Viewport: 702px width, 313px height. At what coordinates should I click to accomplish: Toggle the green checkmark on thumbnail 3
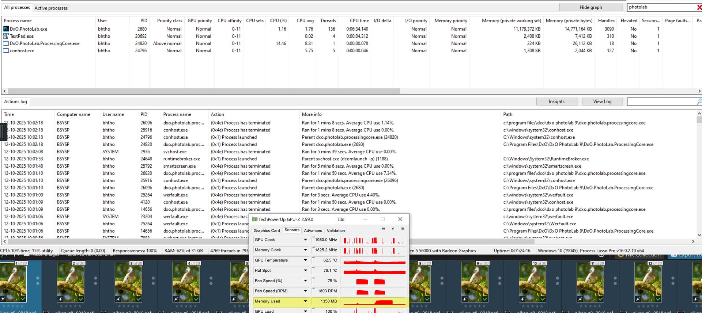[139, 299]
